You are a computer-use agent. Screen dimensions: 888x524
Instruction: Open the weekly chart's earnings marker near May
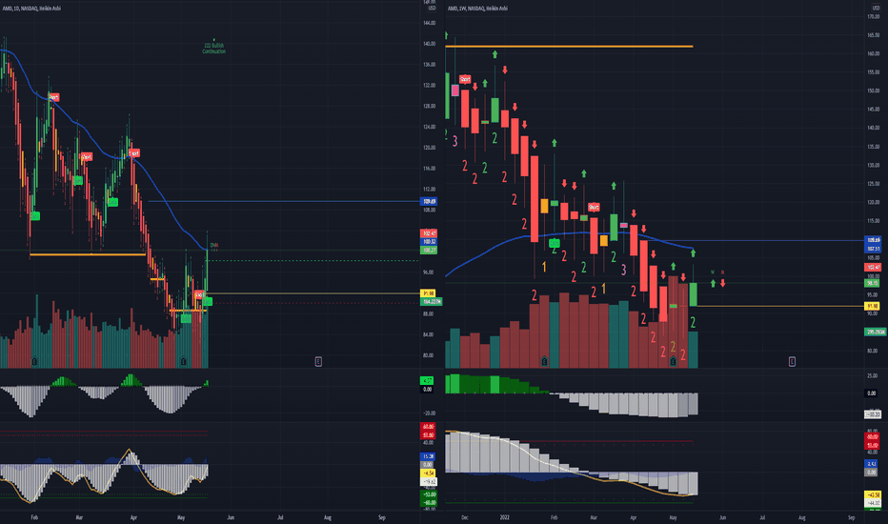673,361
